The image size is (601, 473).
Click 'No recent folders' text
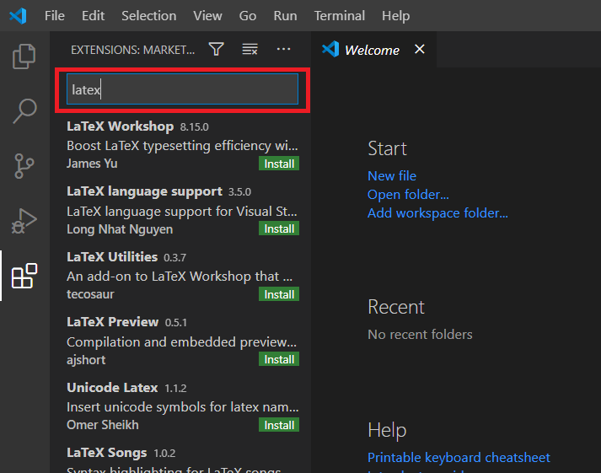click(420, 335)
